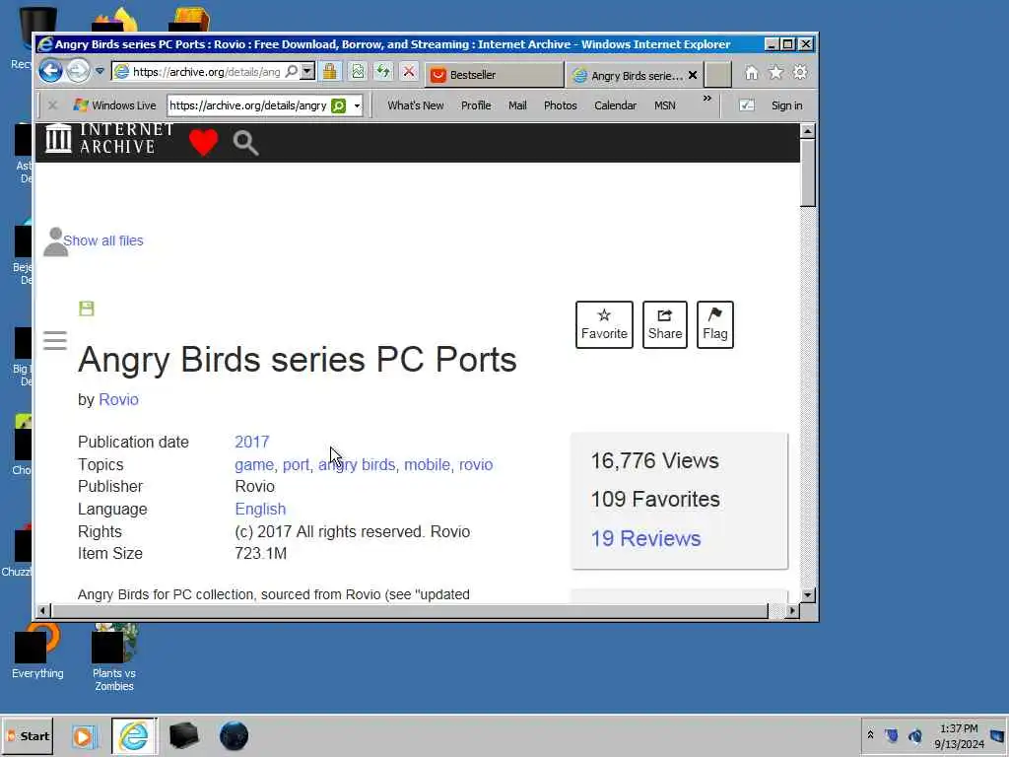The height and width of the screenshot is (757, 1009).
Task: Click the green Windows Live search icon
Action: [339, 104]
